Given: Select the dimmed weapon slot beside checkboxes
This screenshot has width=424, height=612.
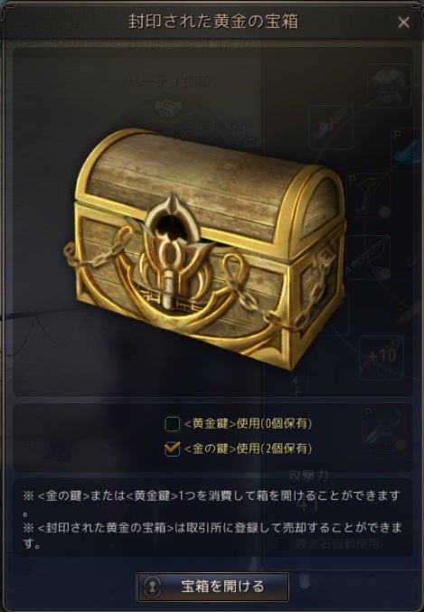Looking at the screenshot, I should 385,430.
